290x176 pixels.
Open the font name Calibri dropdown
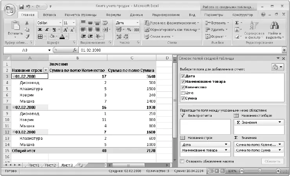tap(60, 23)
